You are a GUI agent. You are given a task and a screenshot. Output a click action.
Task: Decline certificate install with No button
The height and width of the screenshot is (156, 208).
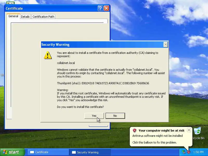pyautogui.click(x=115, y=116)
